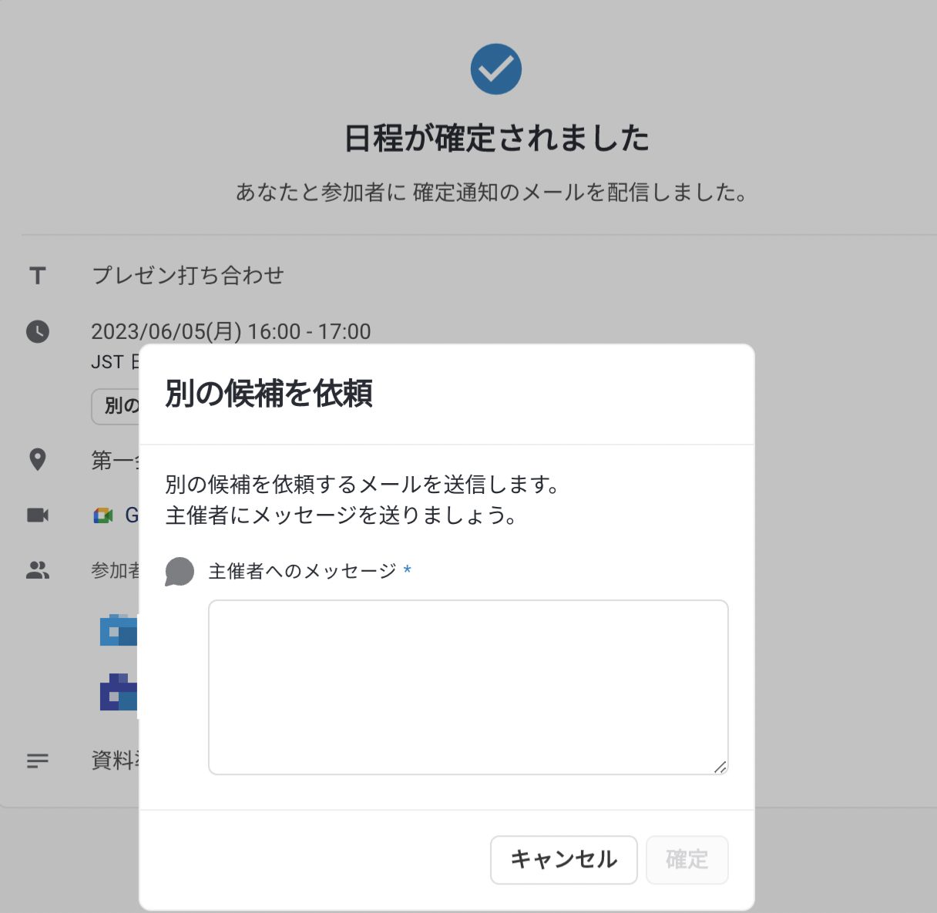Click the キャンセル button in the dialog
The image size is (937, 913).
pos(563,860)
